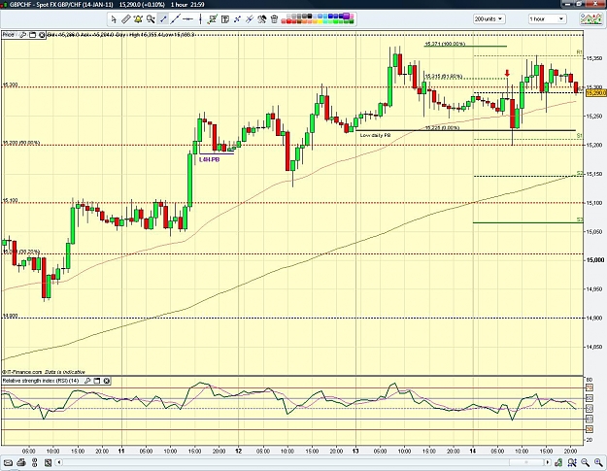Screen dimensions: 607x471
Task: Choose the blue dotted ray line tool
Action: click(x=237, y=19)
